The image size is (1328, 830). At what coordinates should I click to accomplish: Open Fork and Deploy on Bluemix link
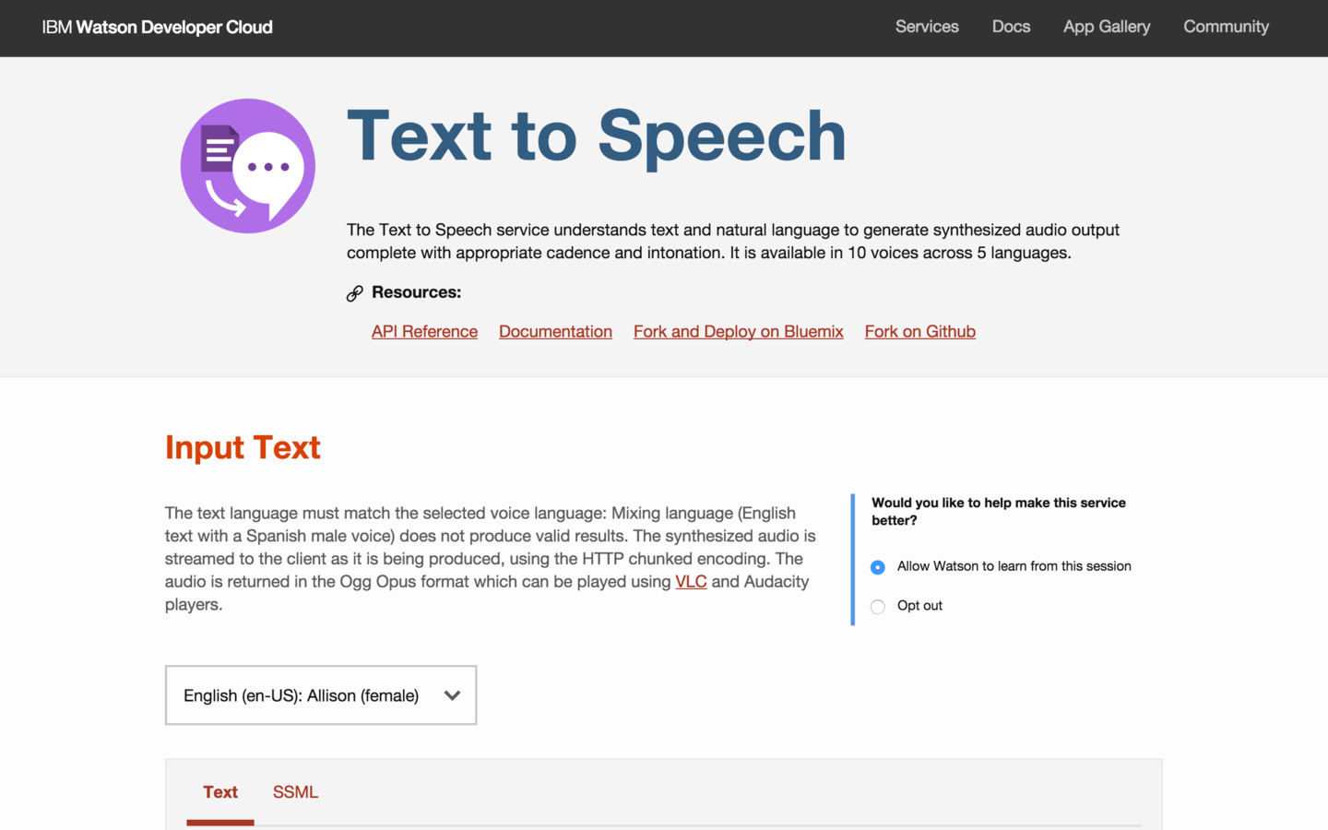(x=739, y=332)
